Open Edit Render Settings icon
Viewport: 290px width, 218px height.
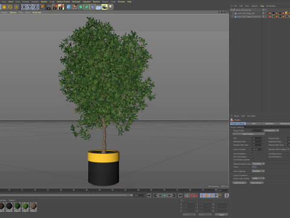[x=61, y=7]
